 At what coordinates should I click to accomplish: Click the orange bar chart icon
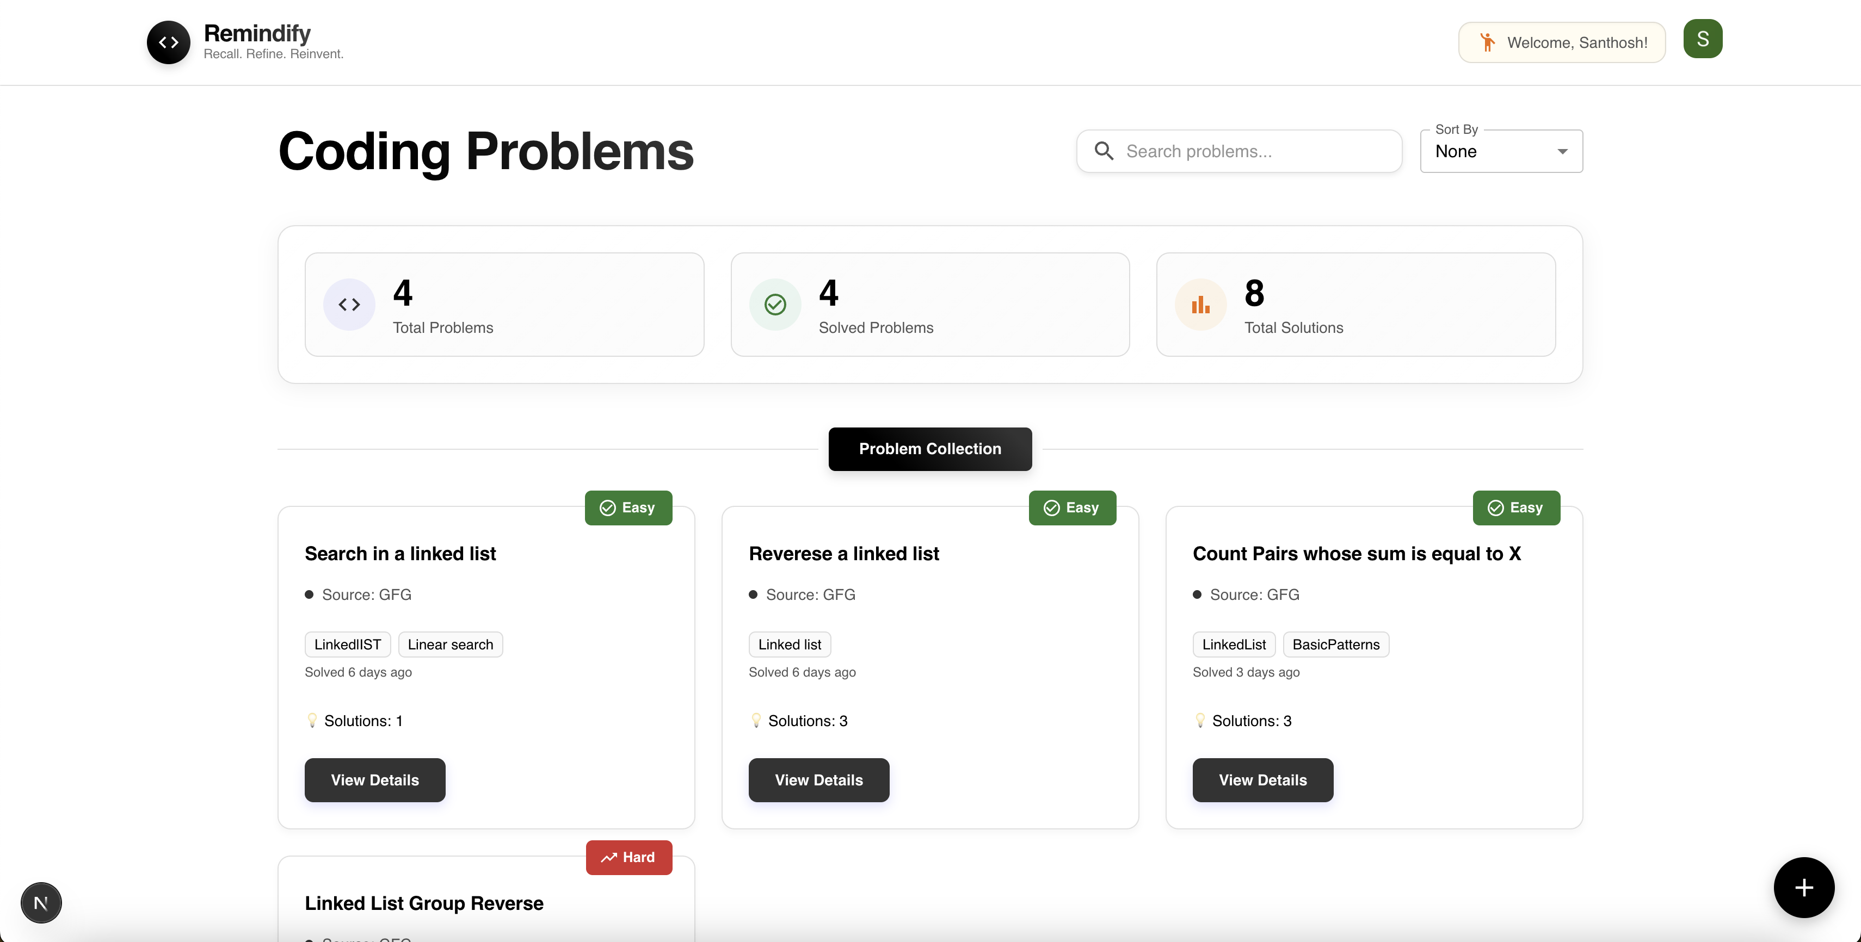point(1200,305)
